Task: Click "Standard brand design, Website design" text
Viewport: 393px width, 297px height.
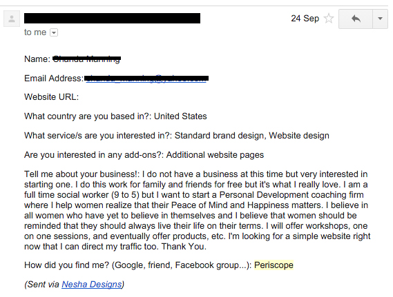Action: (x=251, y=136)
